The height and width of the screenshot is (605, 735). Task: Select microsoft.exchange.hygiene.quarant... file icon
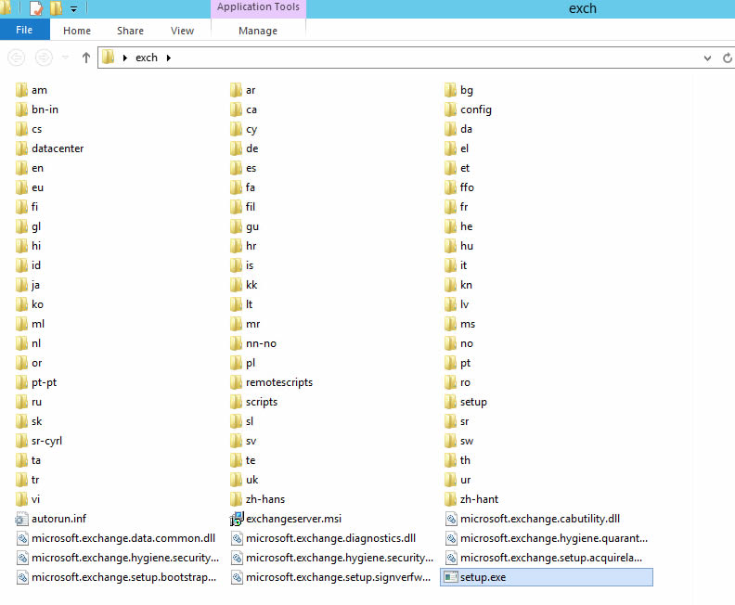point(451,538)
